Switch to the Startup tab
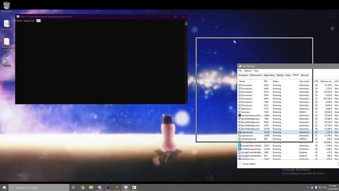The height and width of the screenshot is (191, 339). (280, 75)
